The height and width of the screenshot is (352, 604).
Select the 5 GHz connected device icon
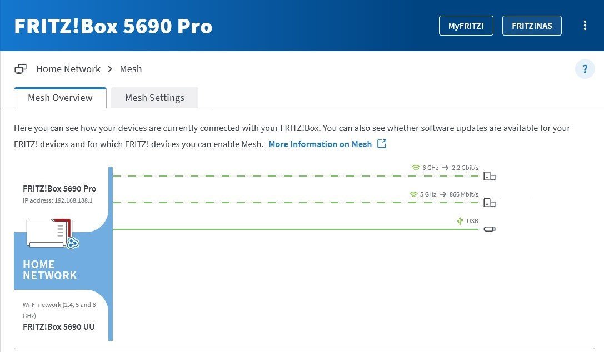tap(489, 203)
